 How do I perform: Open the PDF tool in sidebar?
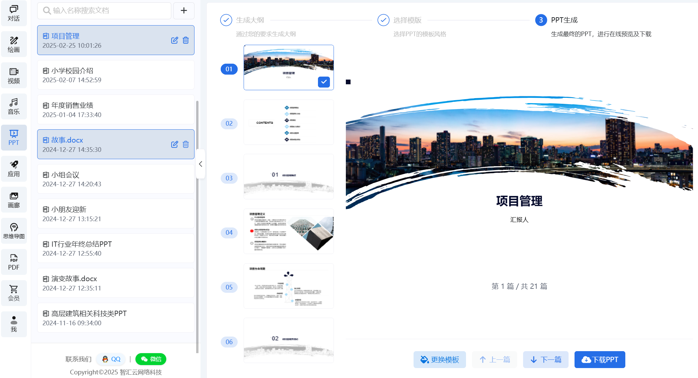point(14,262)
